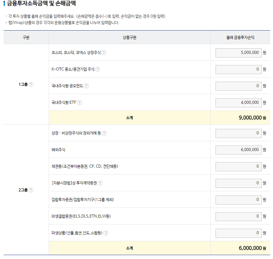Click the 1그룹 subtotal value 9,000,000원

(252, 118)
